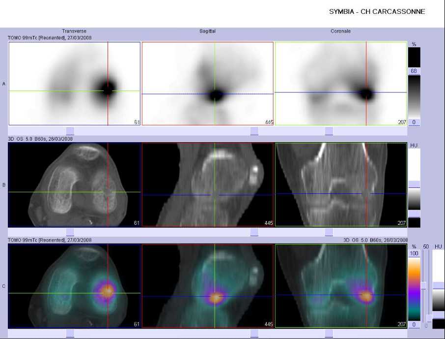This screenshot has height=339, width=445.
Task: Select the SPECT sagittal view in row A
Action: click(207, 84)
